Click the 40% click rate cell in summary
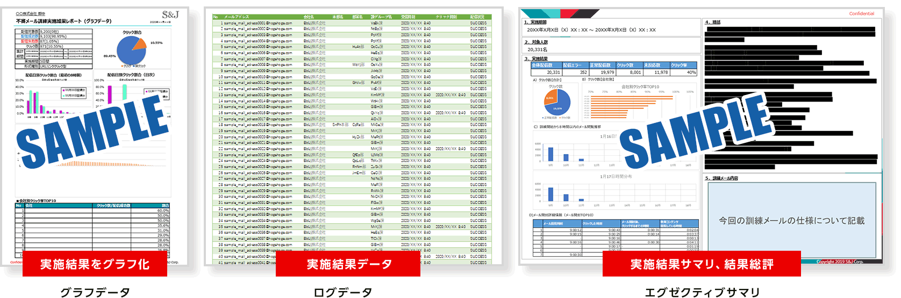Image resolution: width=901 pixels, height=298 pixels. pos(683,72)
